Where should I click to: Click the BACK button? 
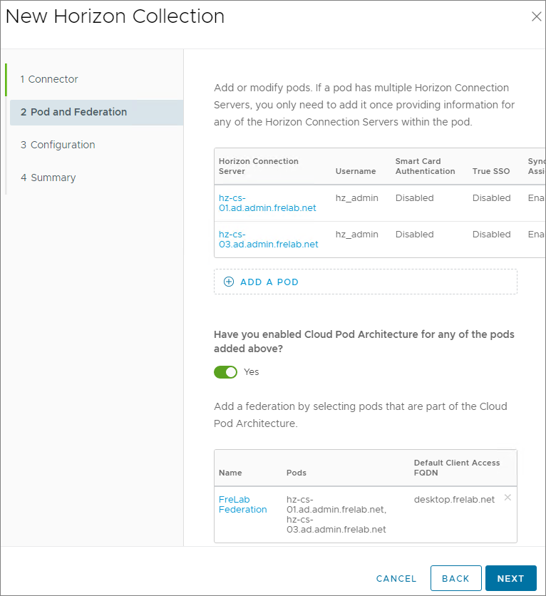(x=455, y=578)
